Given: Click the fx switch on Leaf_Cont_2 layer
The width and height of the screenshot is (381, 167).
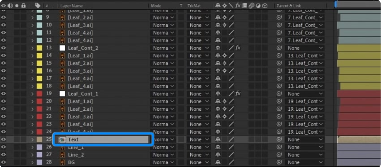Looking at the screenshot, I should [x=238, y=48].
